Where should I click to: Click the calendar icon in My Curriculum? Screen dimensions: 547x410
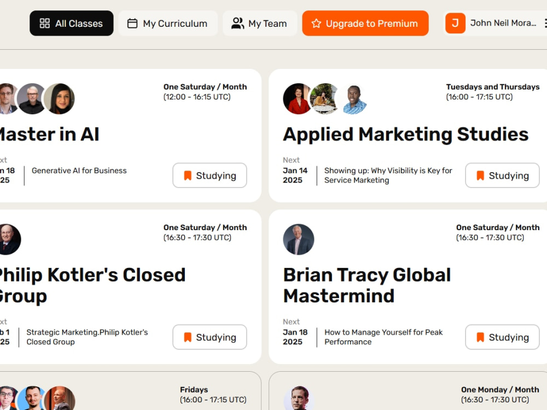pyautogui.click(x=132, y=24)
